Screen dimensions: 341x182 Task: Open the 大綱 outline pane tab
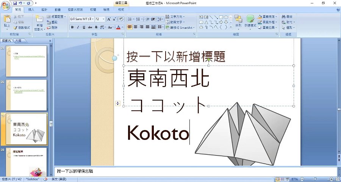click(18, 41)
